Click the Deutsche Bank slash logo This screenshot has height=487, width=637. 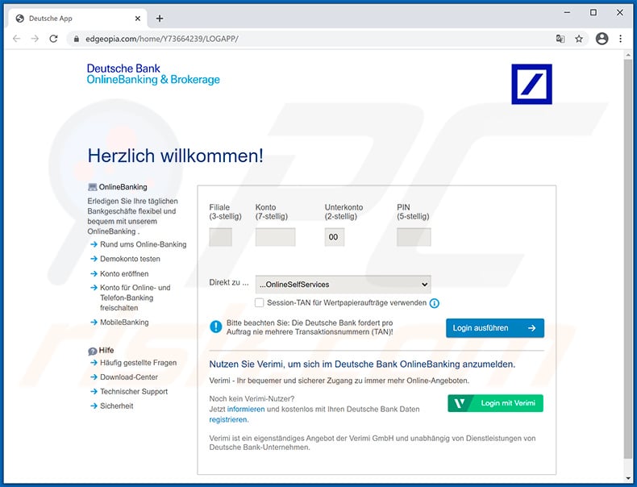(531, 84)
